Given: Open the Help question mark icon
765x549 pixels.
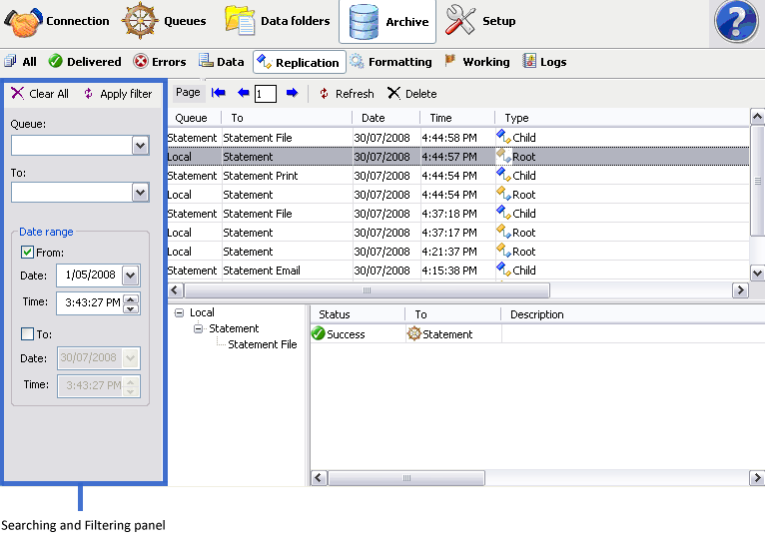Looking at the screenshot, I should pos(738,22).
